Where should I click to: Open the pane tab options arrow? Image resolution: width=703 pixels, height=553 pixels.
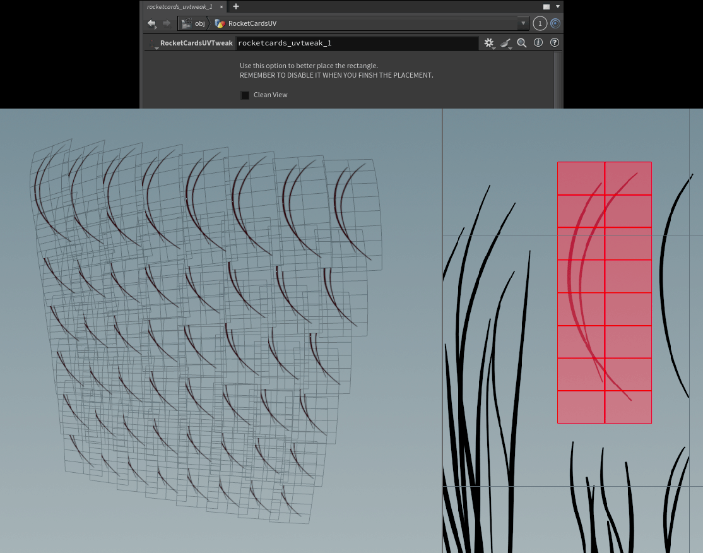click(x=558, y=7)
